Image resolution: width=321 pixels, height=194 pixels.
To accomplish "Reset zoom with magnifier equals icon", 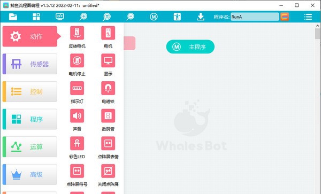I will (x=106, y=17).
